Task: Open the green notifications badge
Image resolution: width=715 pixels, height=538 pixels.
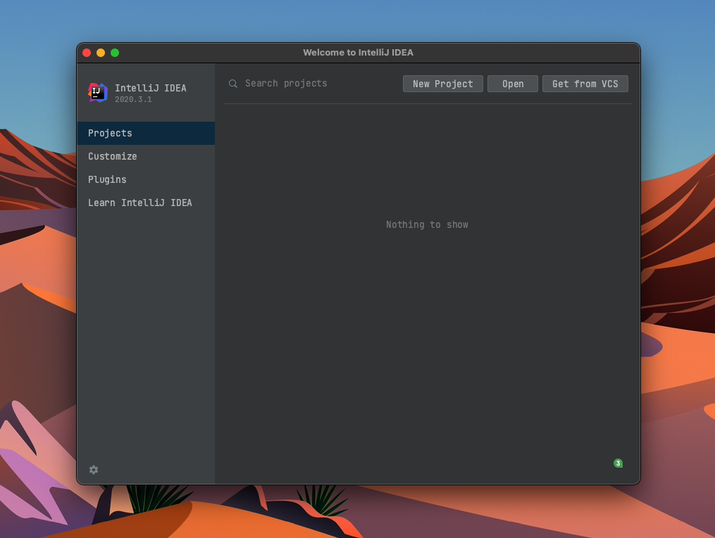Action: [x=618, y=463]
